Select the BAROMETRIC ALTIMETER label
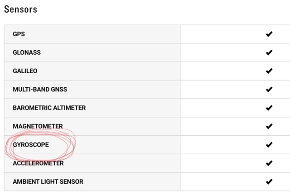The height and width of the screenshot is (195, 290). 49,108
